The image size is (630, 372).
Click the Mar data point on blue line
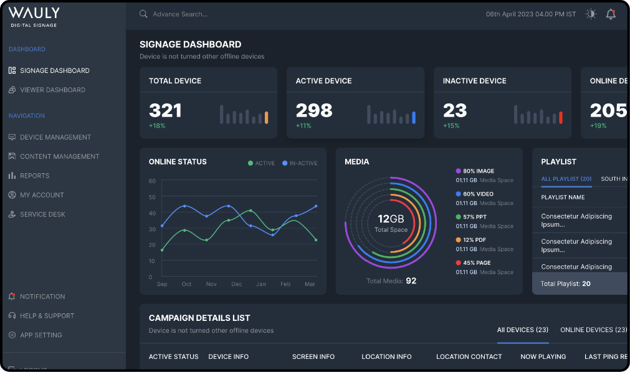pyautogui.click(x=316, y=206)
